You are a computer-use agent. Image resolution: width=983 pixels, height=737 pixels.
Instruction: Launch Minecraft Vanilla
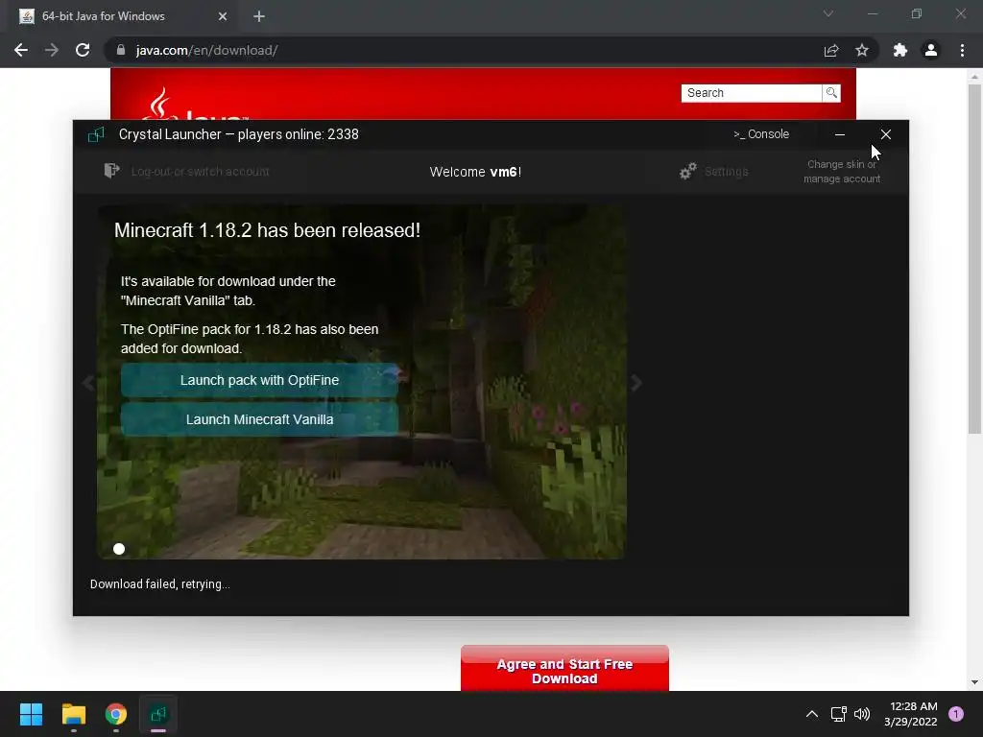click(259, 419)
